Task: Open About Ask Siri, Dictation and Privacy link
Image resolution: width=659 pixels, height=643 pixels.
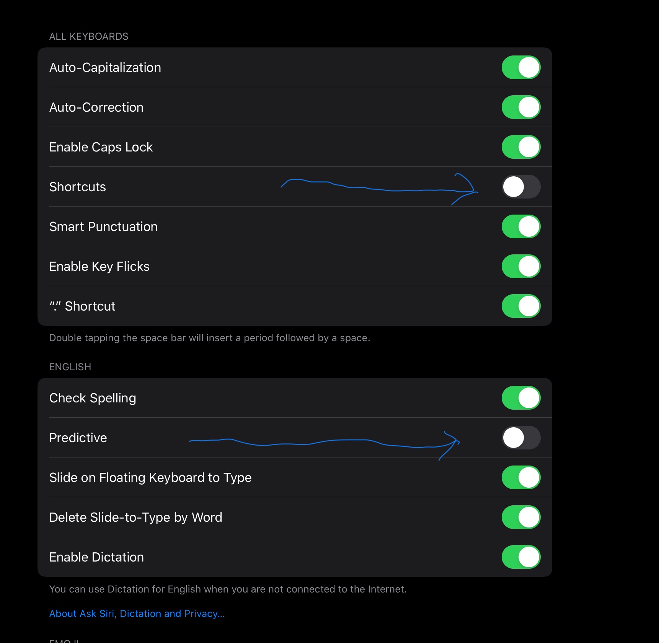Action: point(137,614)
